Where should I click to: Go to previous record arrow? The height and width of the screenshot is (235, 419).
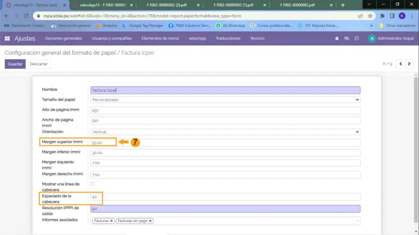tap(401, 64)
